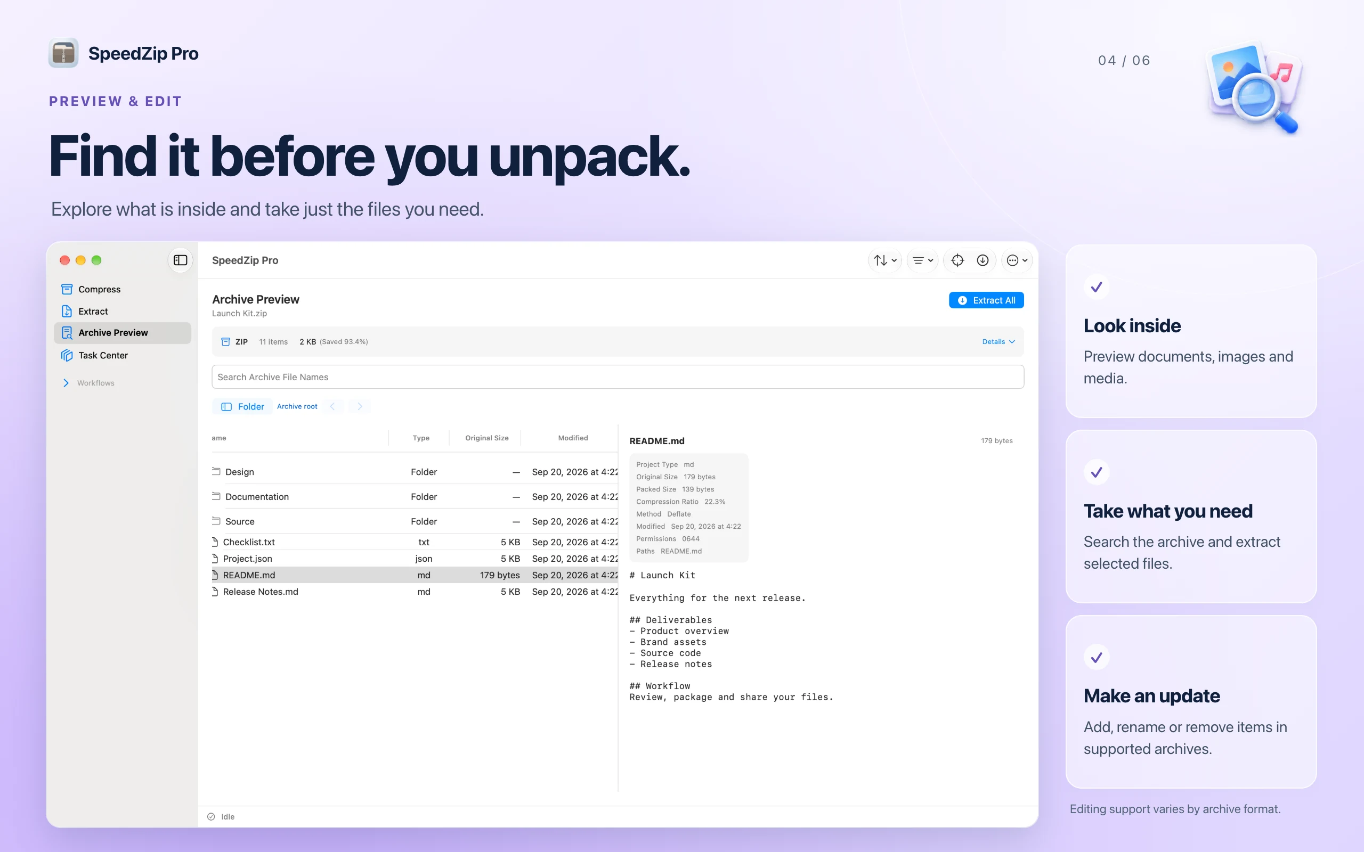1364x852 pixels.
Task: Click the Archive root breadcrumb link
Action: coord(297,406)
